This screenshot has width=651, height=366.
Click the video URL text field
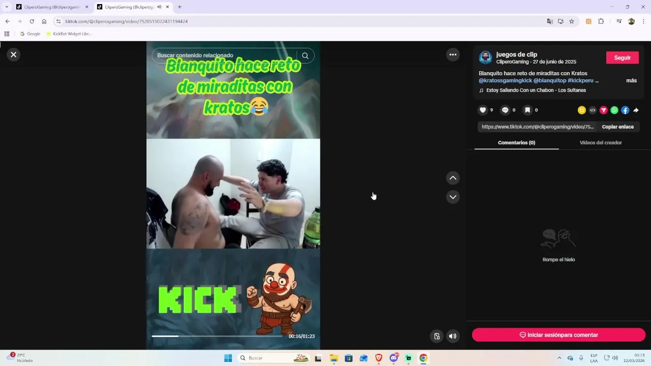point(538,127)
